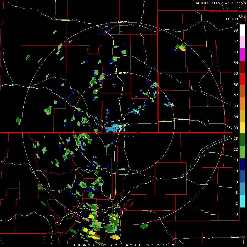Click the light orange legend swatch
247x247 pixels.
point(242,104)
